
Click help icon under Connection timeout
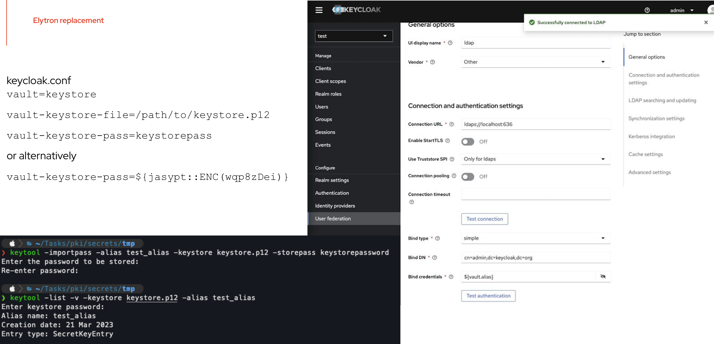point(412,202)
